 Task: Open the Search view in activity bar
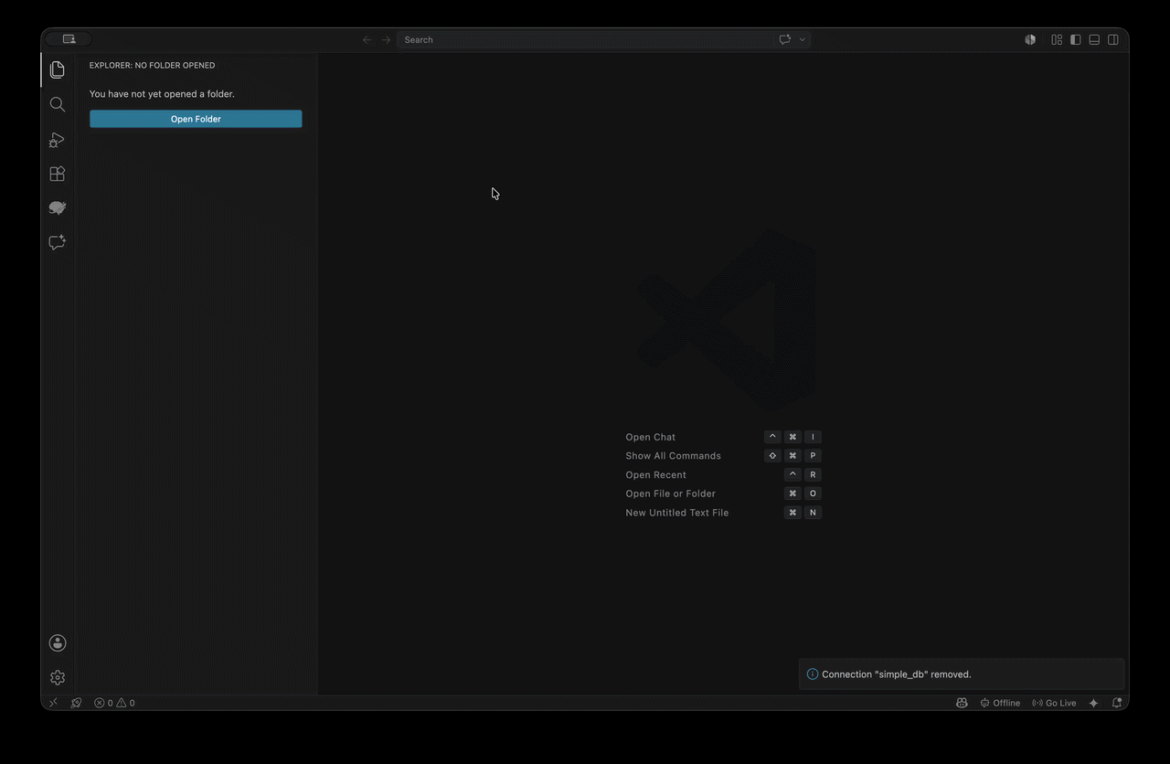click(58, 104)
